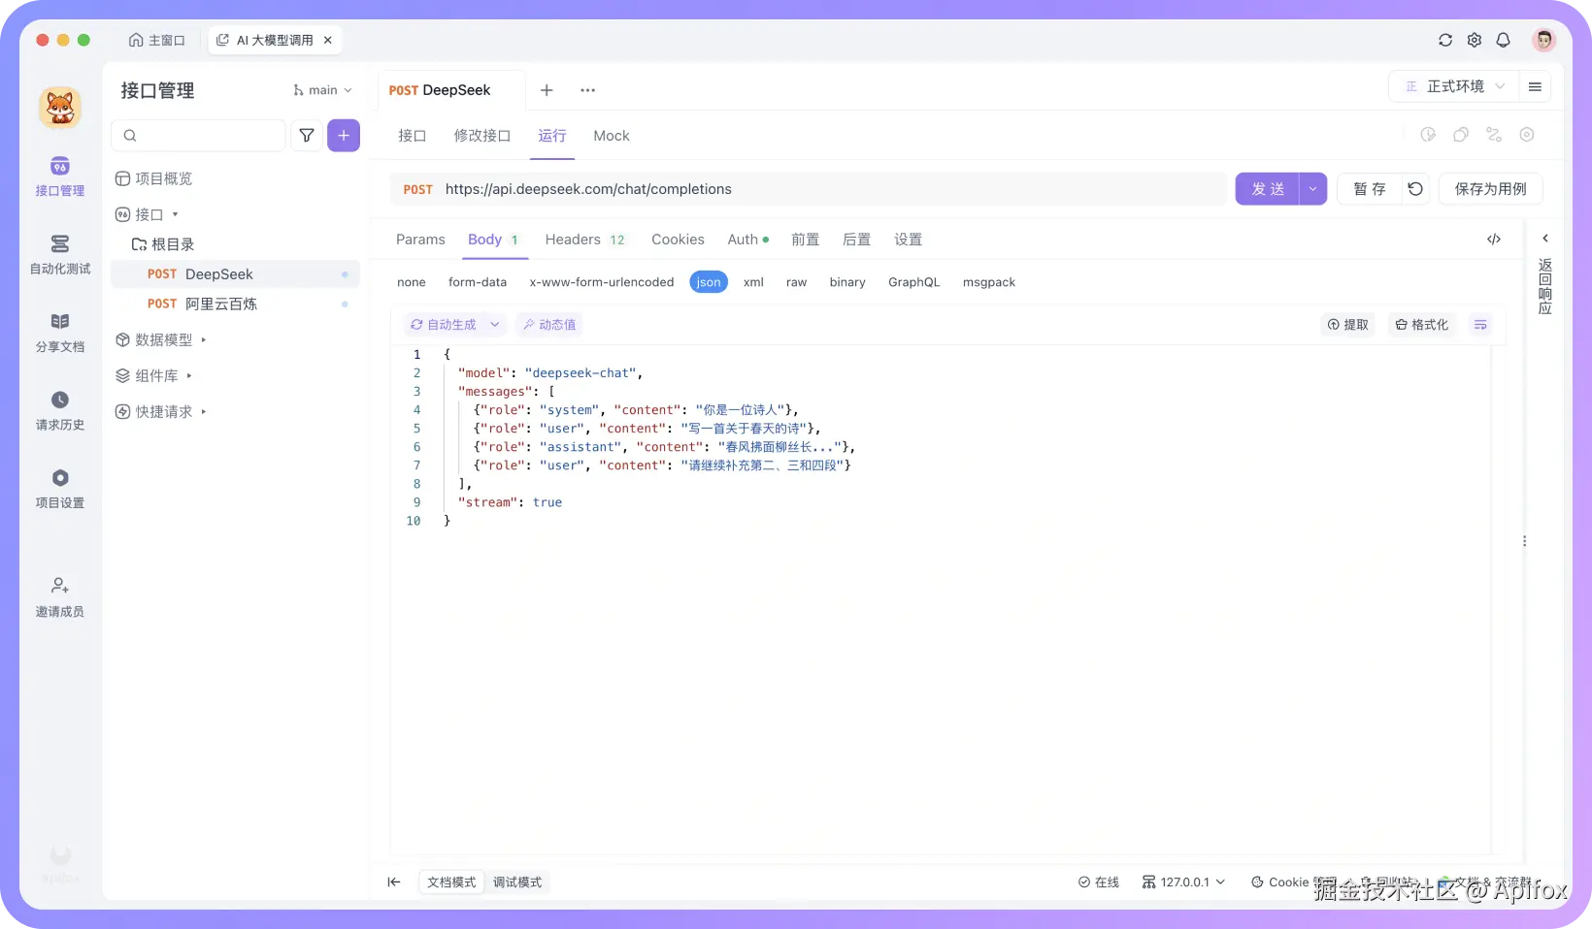Select the binary body type
1592x929 pixels.
tap(847, 282)
